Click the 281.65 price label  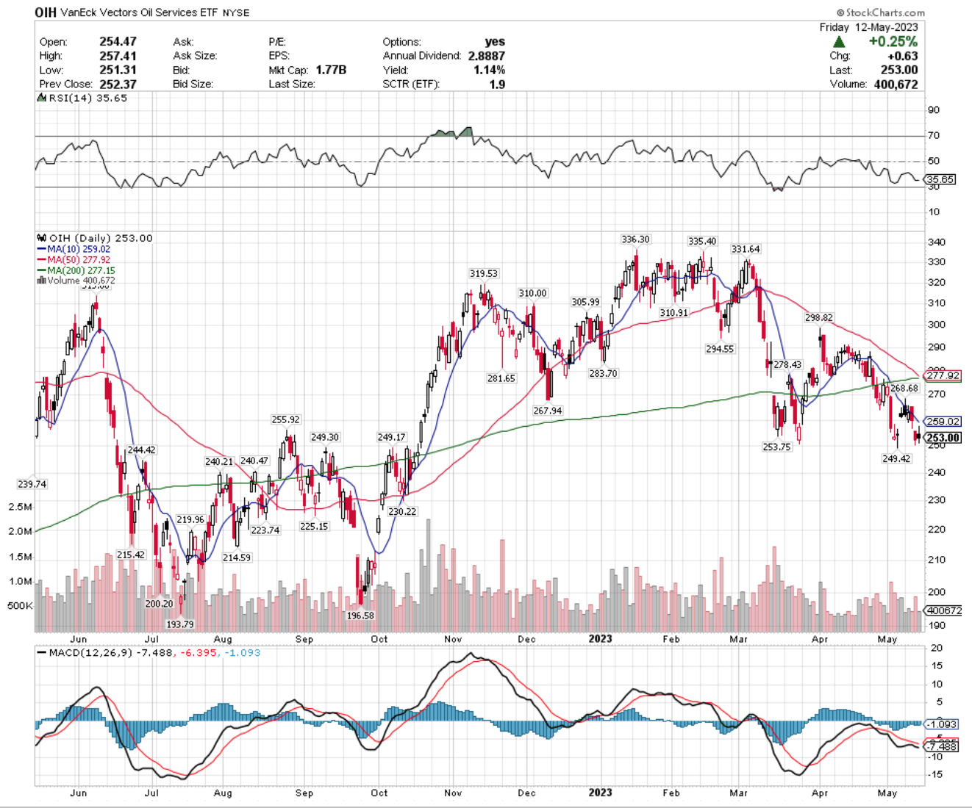pyautogui.click(x=501, y=379)
